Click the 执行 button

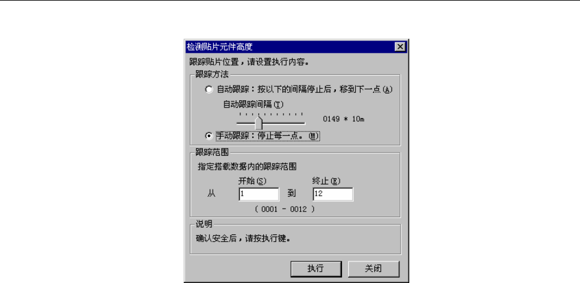click(316, 269)
